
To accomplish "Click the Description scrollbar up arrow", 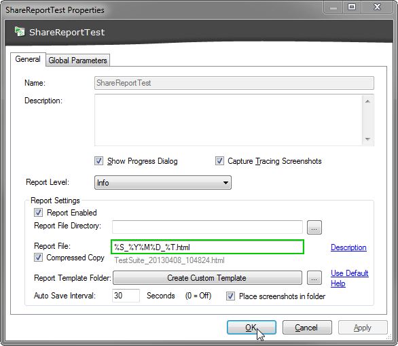I will 367,101.
